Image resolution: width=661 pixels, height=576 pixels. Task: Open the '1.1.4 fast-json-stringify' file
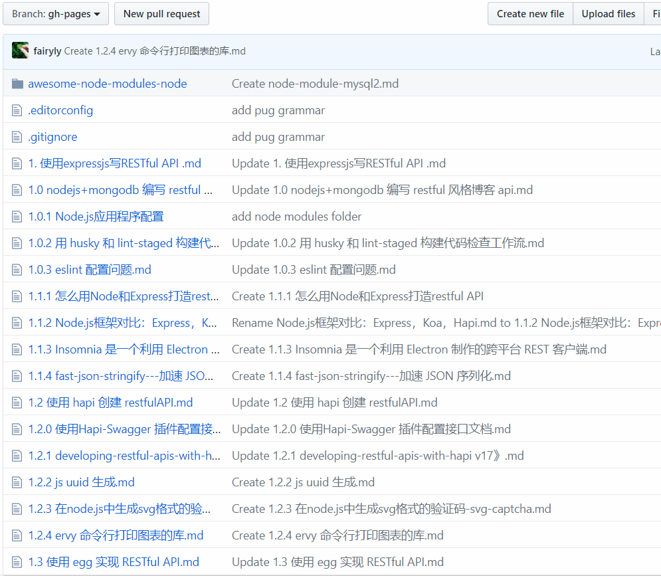pos(120,376)
